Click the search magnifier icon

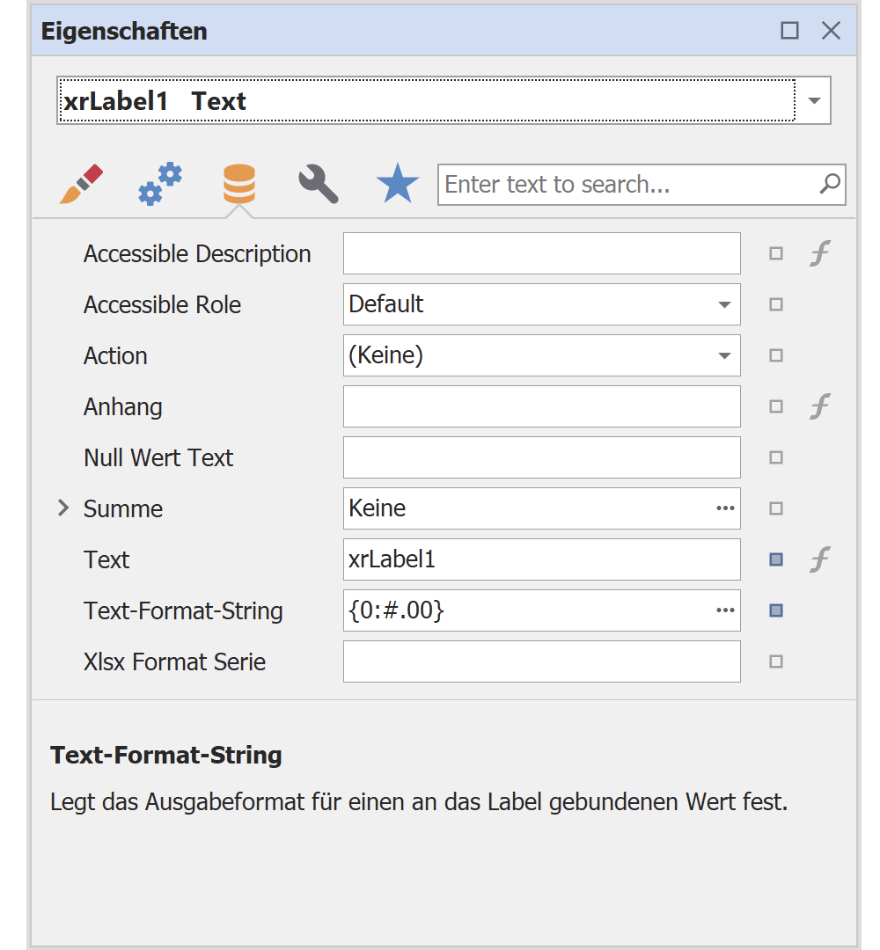click(x=829, y=184)
